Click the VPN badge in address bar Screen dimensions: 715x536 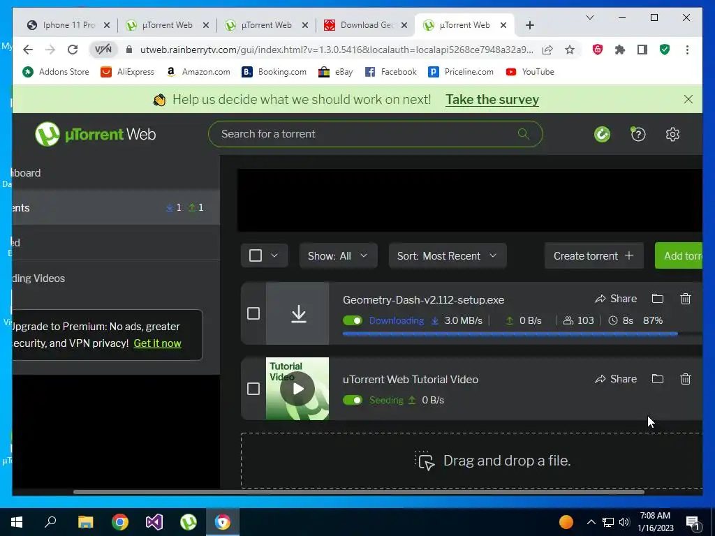[x=103, y=50]
